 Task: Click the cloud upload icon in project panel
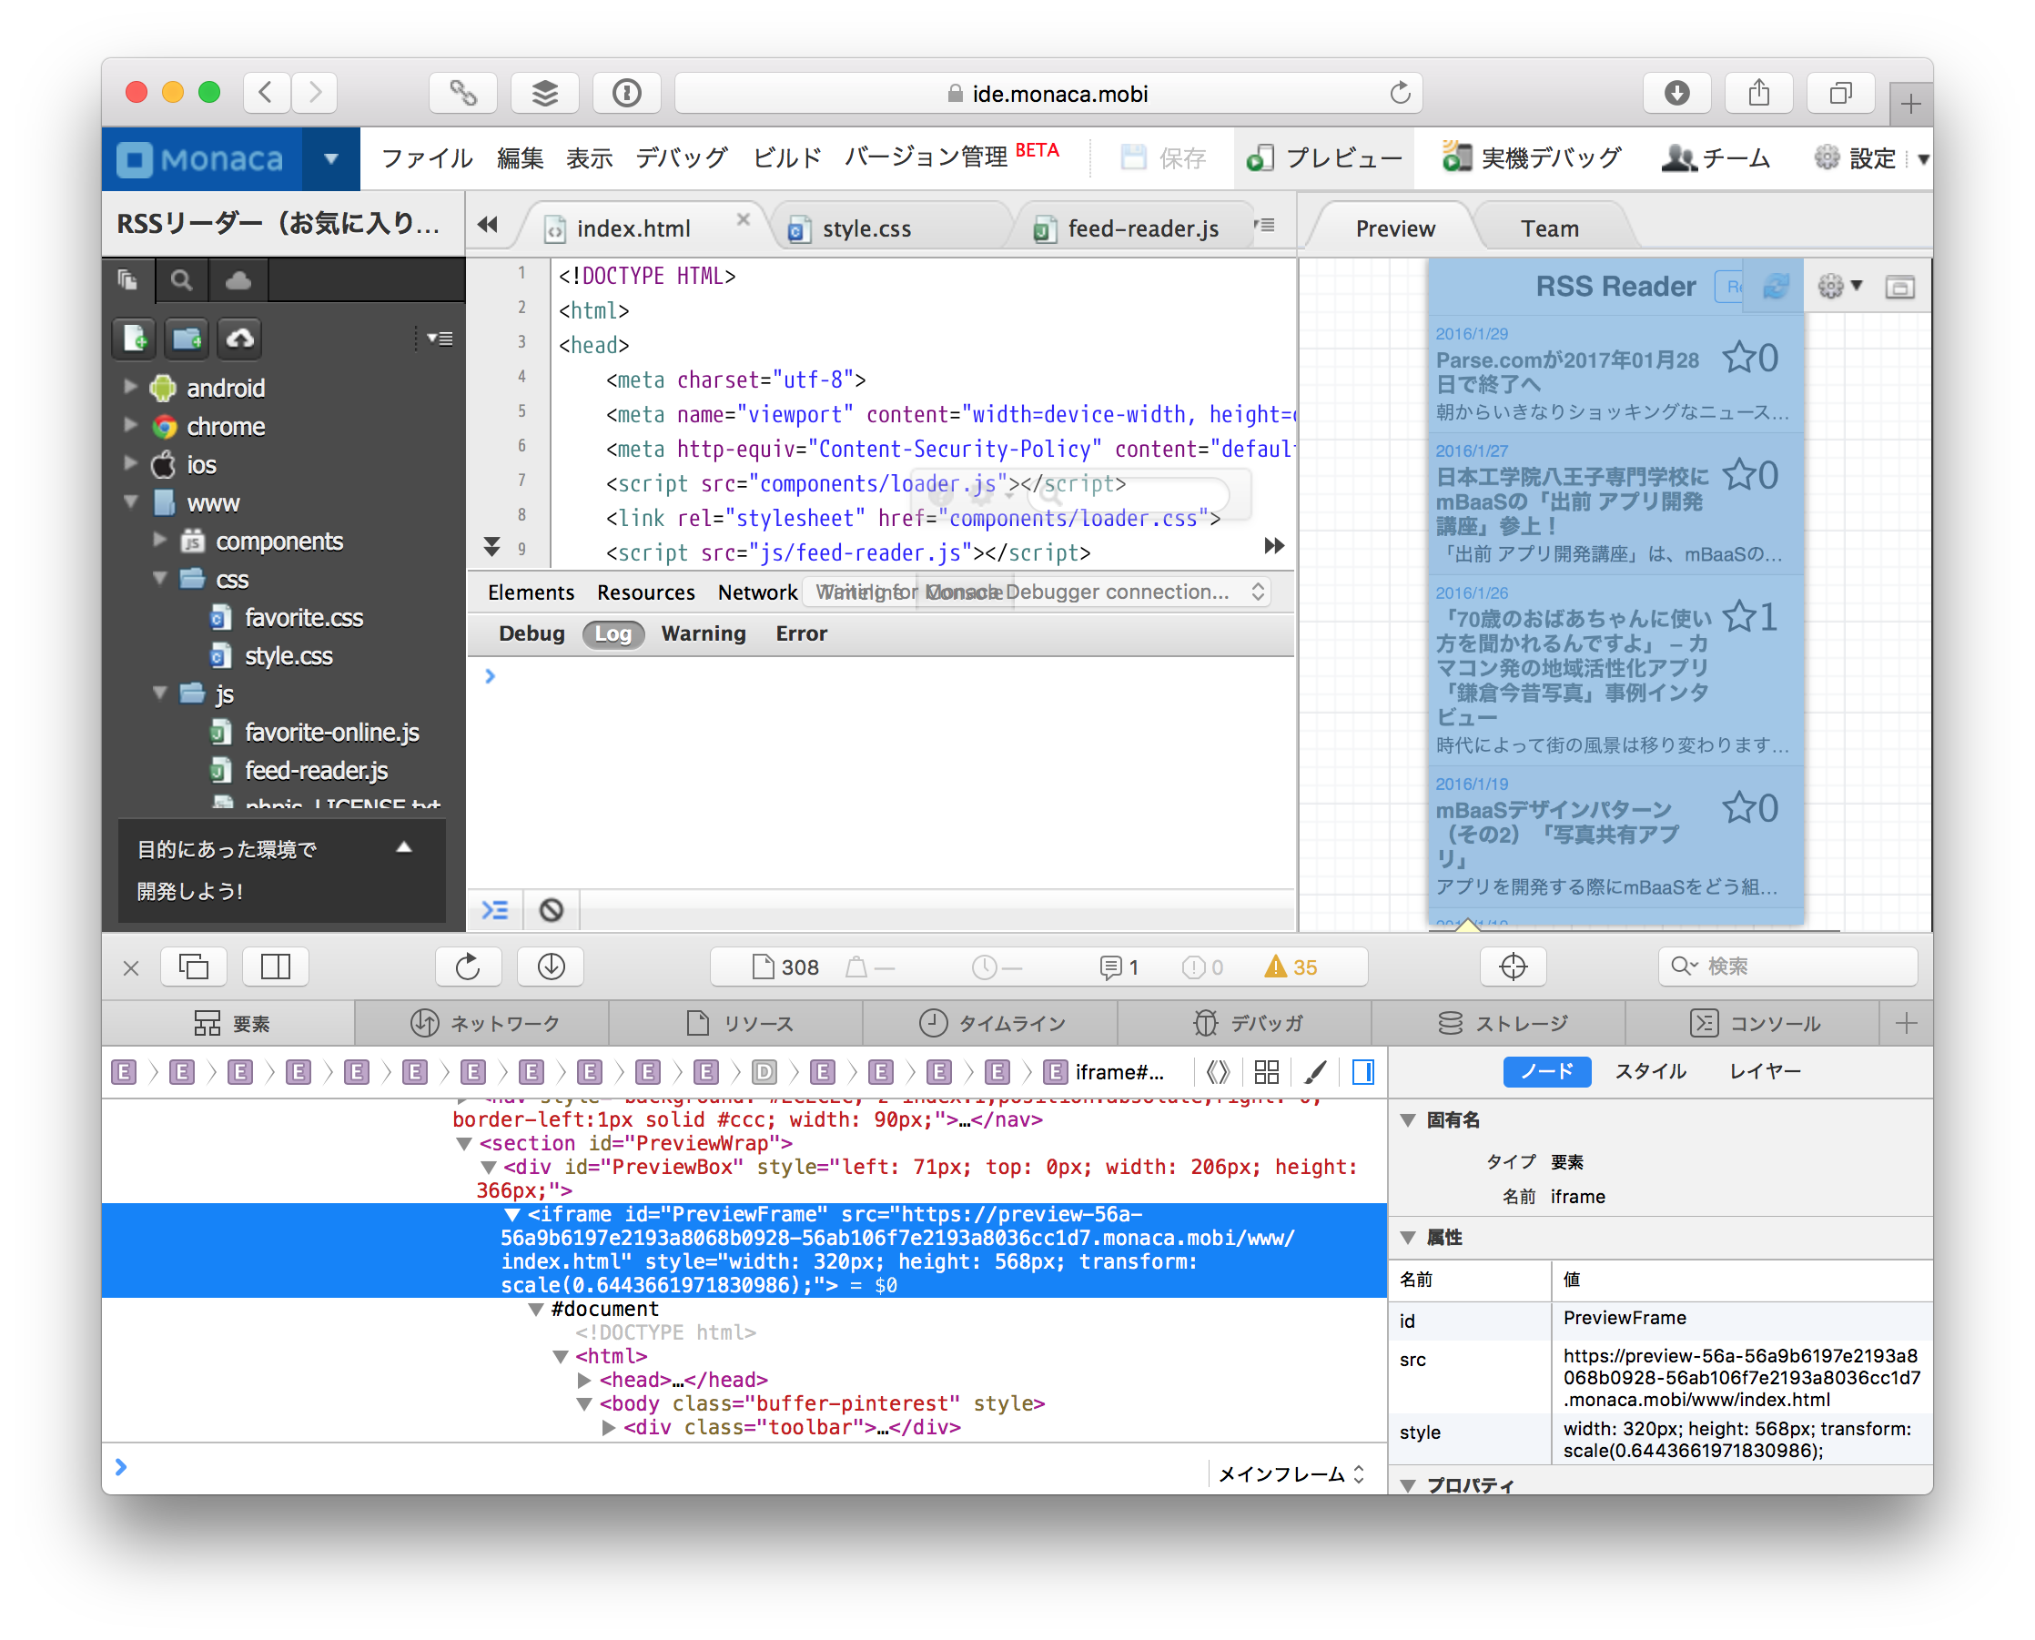240,339
